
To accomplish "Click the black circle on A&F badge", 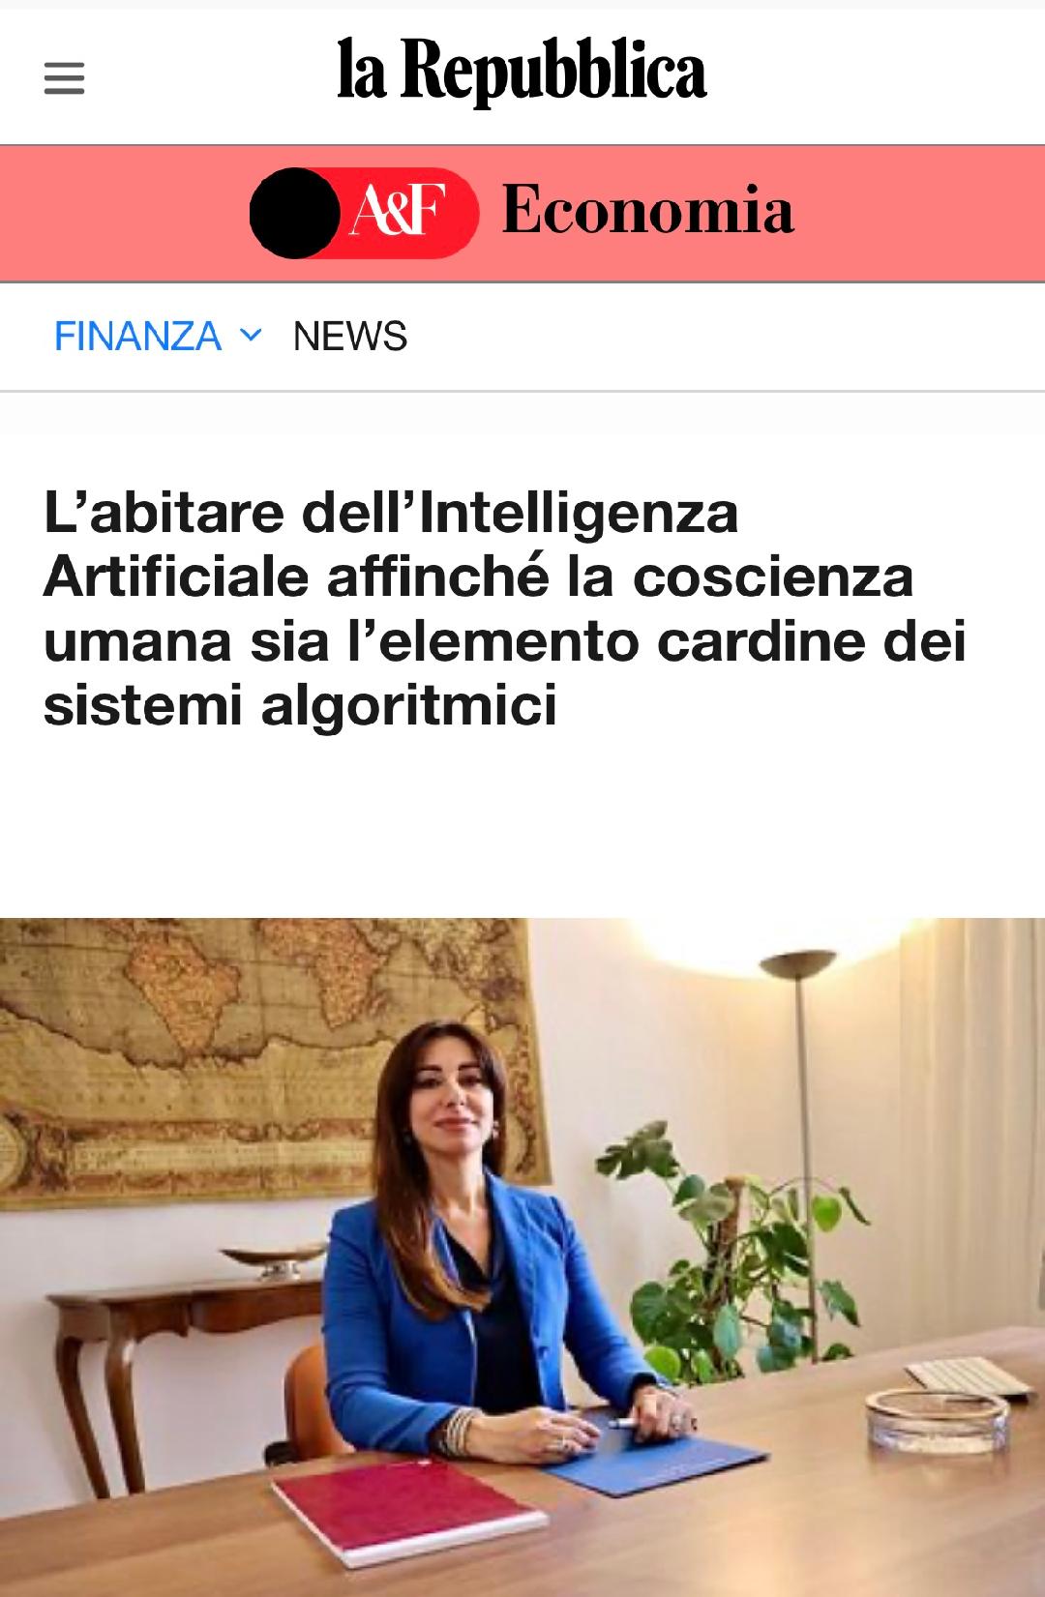I will [295, 213].
